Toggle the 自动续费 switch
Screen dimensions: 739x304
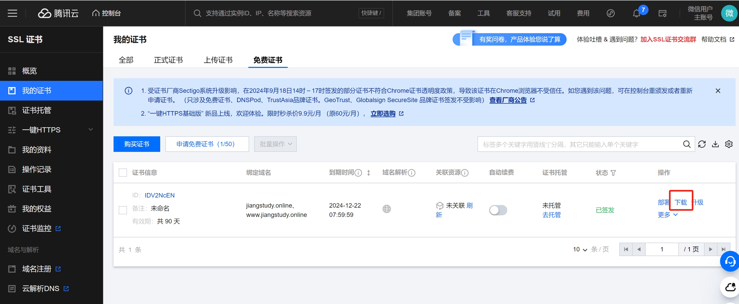pyautogui.click(x=498, y=210)
